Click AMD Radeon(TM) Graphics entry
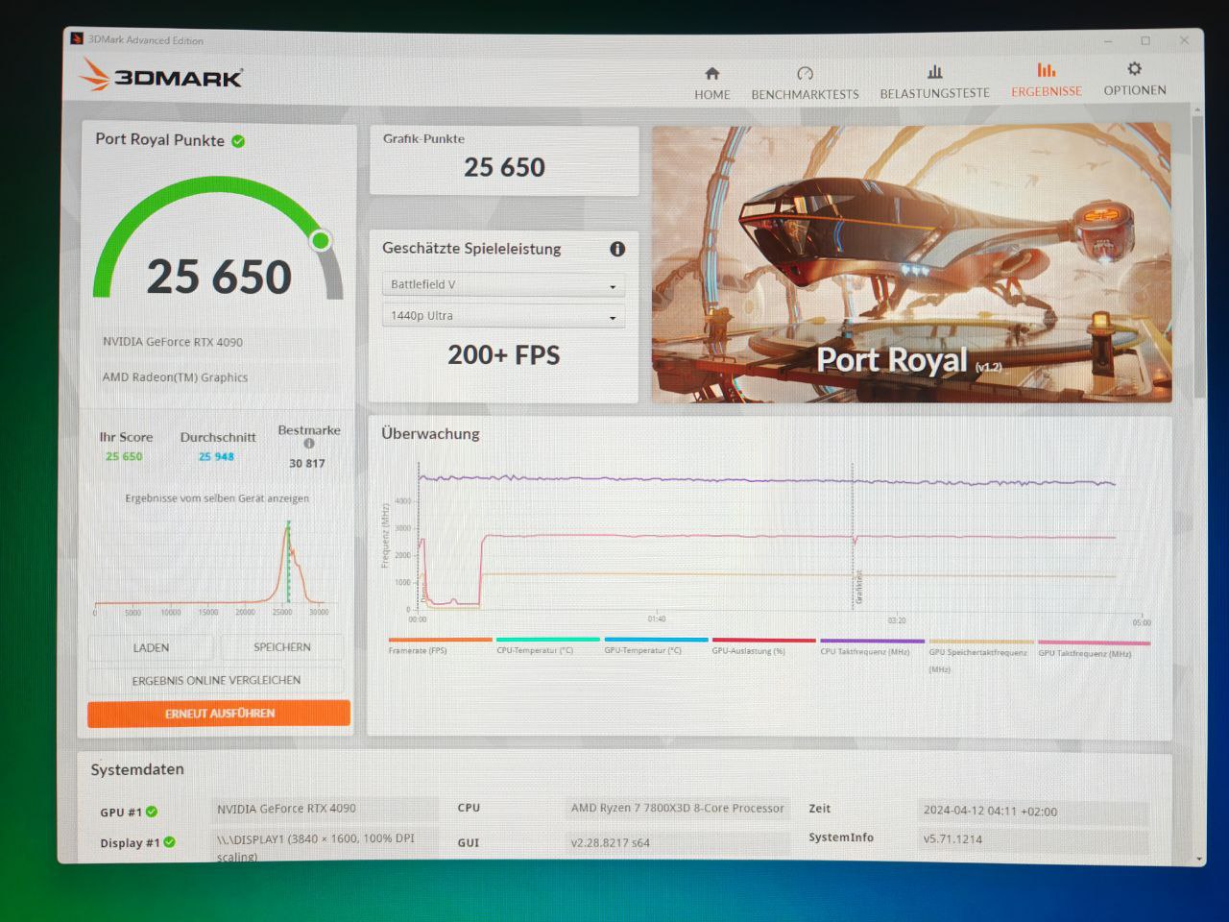 click(175, 377)
